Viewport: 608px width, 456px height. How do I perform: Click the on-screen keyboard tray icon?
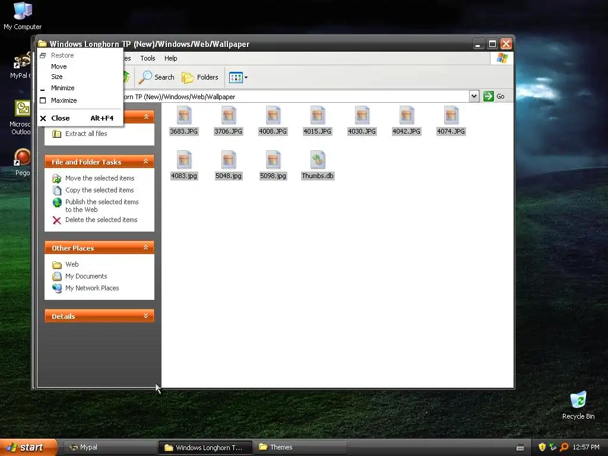click(x=520, y=448)
